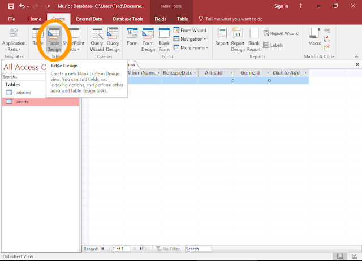The height and width of the screenshot is (261, 362).
Task: Switch to the Home ribbon tab
Action: coord(35,19)
